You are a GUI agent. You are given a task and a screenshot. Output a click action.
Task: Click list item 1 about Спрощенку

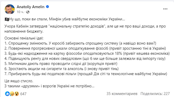[80, 43]
